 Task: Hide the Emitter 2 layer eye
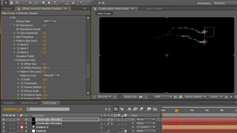point(4,127)
